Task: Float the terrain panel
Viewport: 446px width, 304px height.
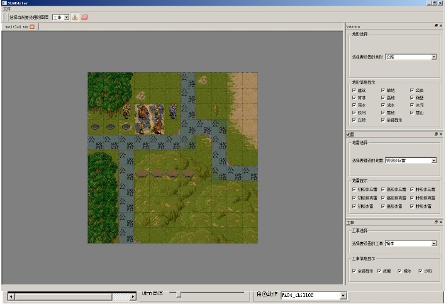Action: [x=436, y=26]
